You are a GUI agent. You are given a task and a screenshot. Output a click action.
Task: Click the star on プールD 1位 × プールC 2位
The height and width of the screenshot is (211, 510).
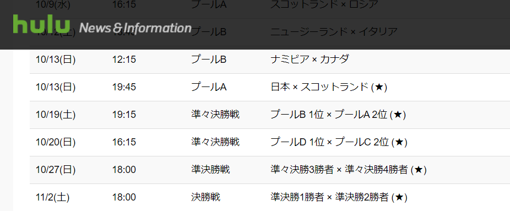click(x=399, y=142)
